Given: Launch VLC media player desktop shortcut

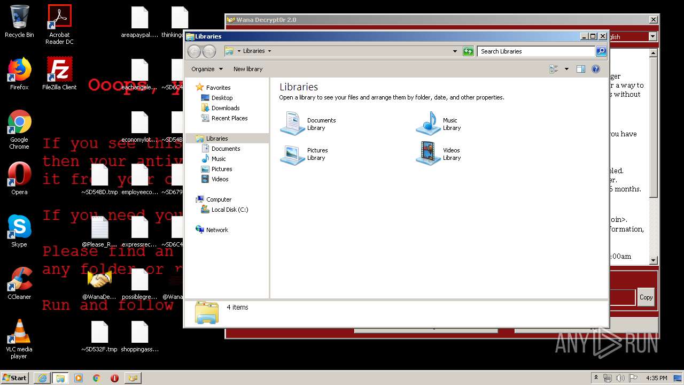Looking at the screenshot, I should coord(19,339).
